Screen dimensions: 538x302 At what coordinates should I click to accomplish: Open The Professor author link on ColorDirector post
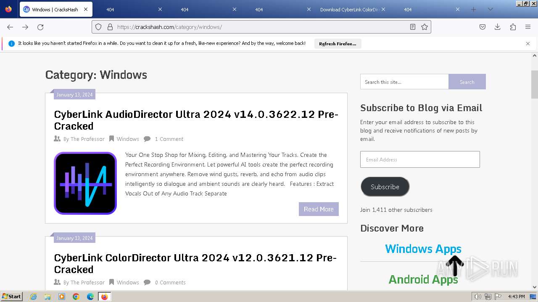click(87, 282)
